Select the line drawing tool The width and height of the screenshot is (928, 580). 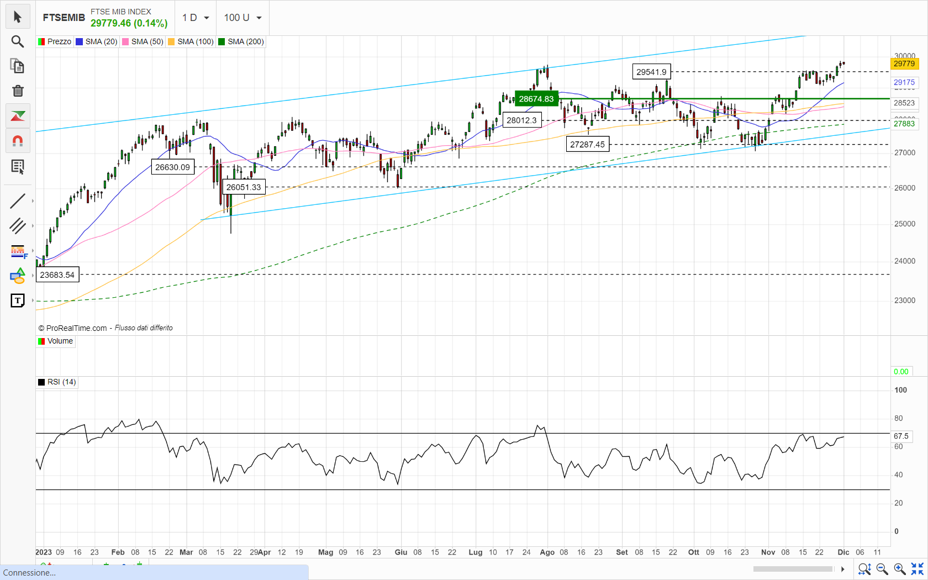(x=18, y=201)
